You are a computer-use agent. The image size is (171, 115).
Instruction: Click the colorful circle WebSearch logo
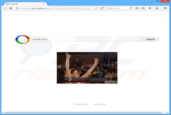tap(23, 39)
